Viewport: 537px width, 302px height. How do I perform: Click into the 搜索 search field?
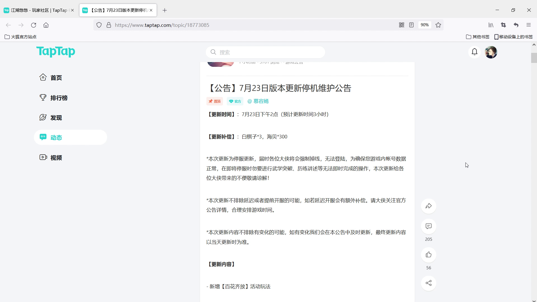tap(268, 52)
